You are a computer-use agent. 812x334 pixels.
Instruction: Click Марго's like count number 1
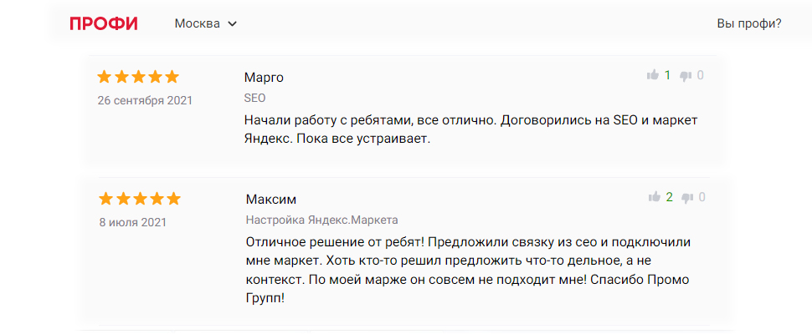(667, 75)
